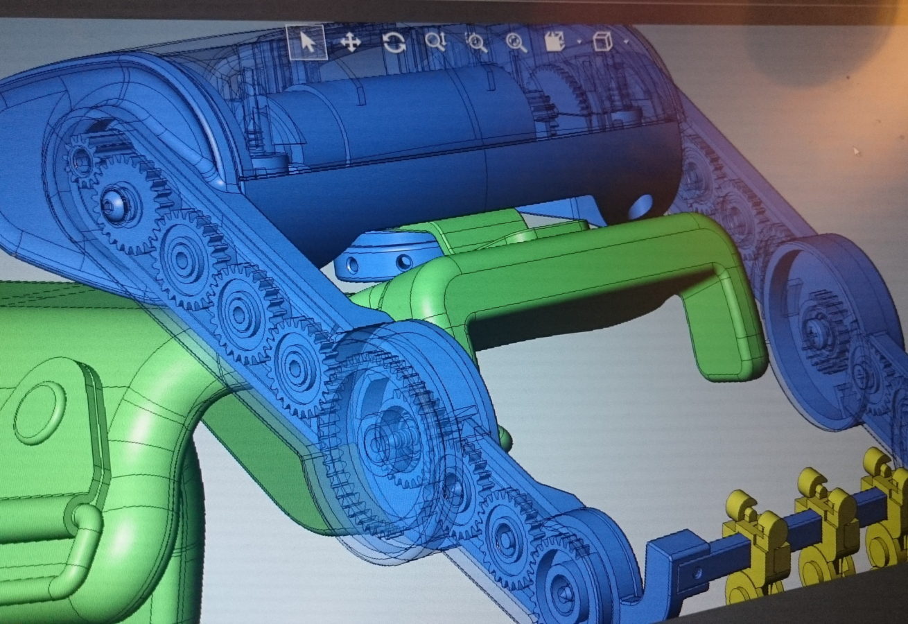Activate the Select arrow tool
The image size is (908, 624).
(307, 42)
